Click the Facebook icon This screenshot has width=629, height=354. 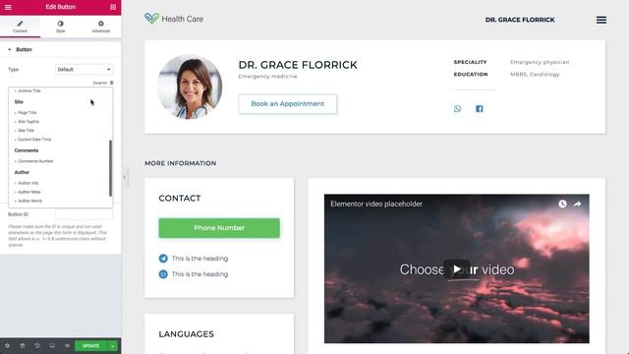[480, 109]
